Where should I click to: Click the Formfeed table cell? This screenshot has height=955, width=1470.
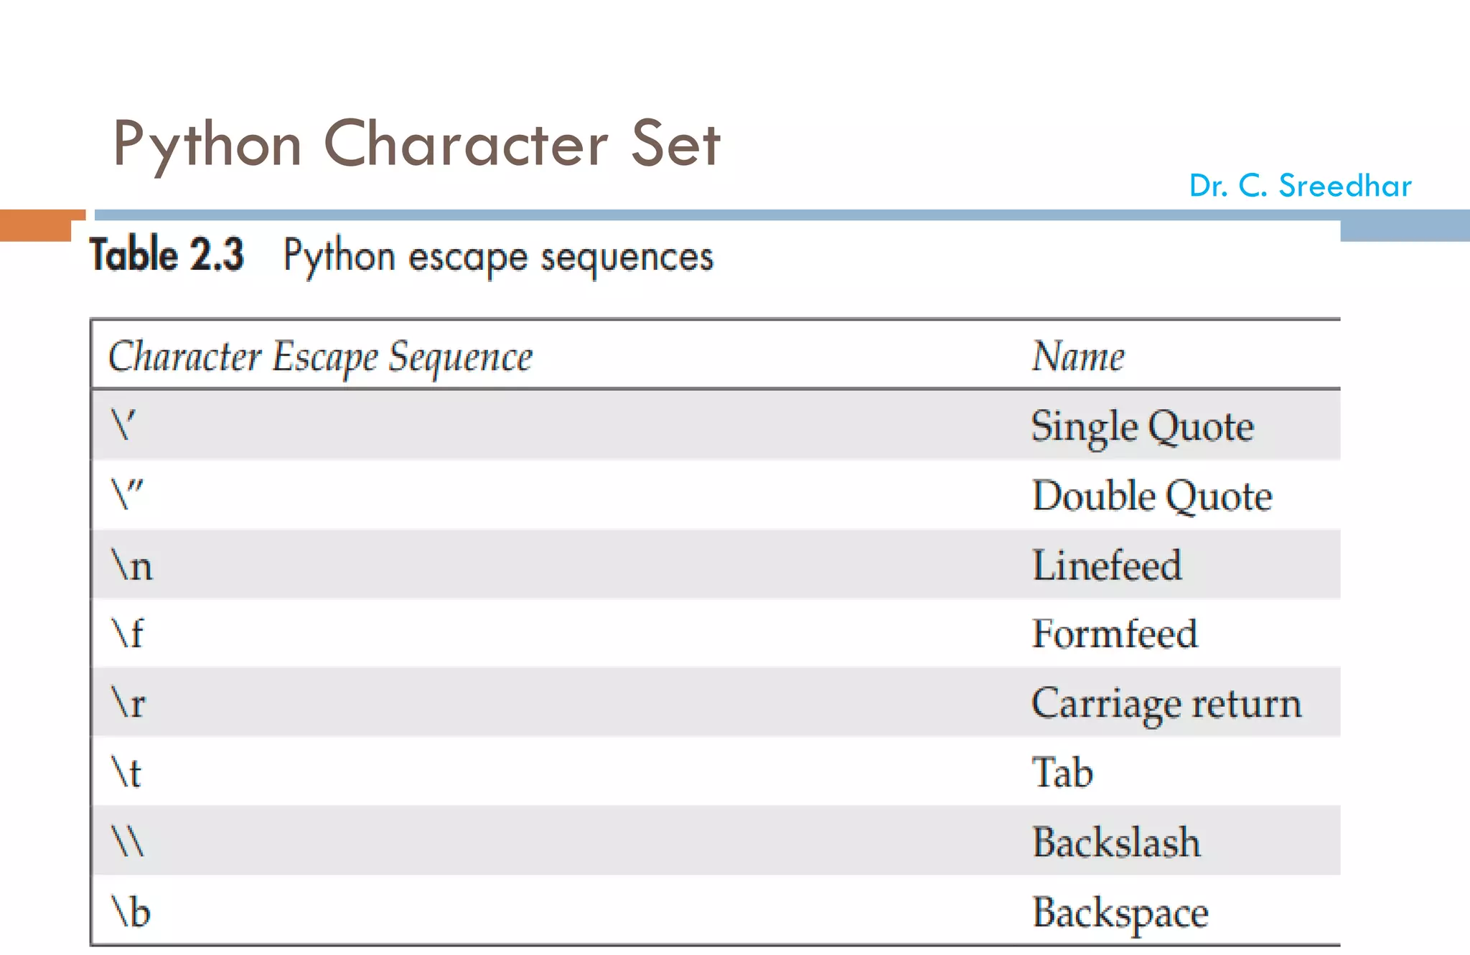[1115, 634]
